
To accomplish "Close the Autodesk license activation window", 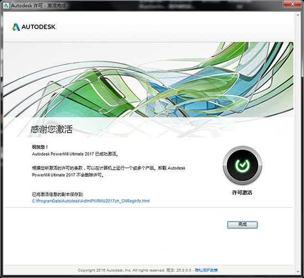I will coord(293,4).
